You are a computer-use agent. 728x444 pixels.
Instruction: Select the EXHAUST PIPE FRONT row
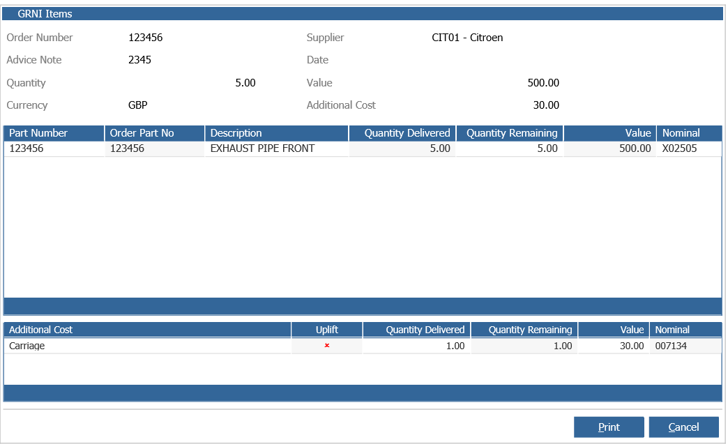(x=363, y=148)
